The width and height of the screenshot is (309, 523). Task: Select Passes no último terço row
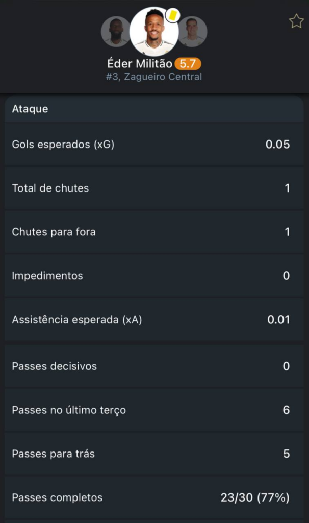click(154, 410)
